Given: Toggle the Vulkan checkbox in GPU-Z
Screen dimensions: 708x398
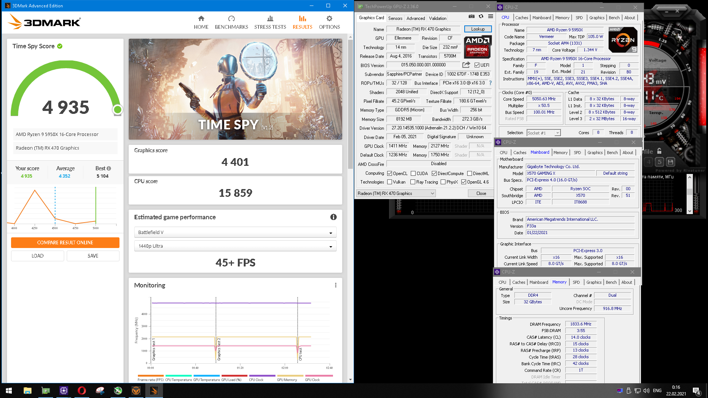Looking at the screenshot, I should click(389, 182).
